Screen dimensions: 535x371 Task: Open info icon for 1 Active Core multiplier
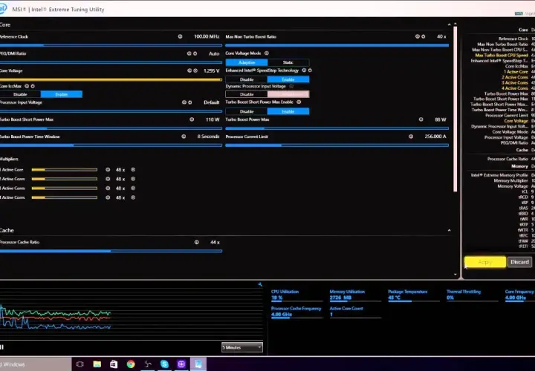pos(108,170)
